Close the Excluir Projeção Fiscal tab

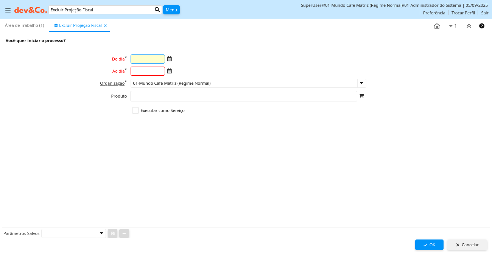(105, 26)
